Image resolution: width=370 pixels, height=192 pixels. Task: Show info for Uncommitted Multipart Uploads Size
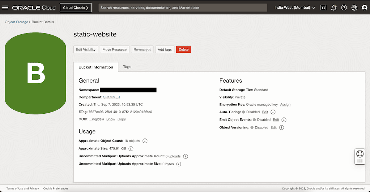179,164
